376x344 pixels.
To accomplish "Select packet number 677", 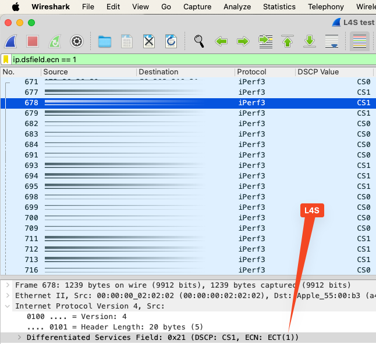I will tap(188, 92).
